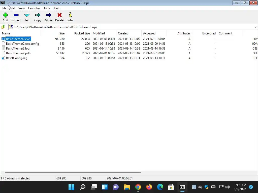This screenshot has height=193, width=258.
Task: Click the BasicThemer2.exe.config file icon
Action: coord(4,44)
